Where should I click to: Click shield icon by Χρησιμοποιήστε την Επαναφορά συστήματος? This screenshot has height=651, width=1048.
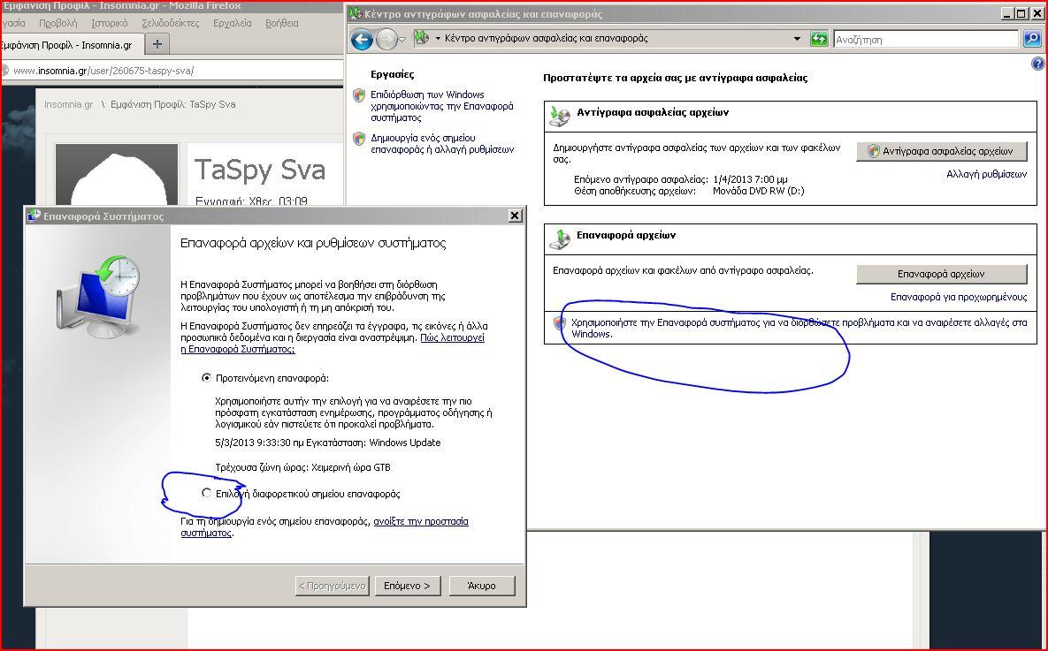tap(560, 323)
